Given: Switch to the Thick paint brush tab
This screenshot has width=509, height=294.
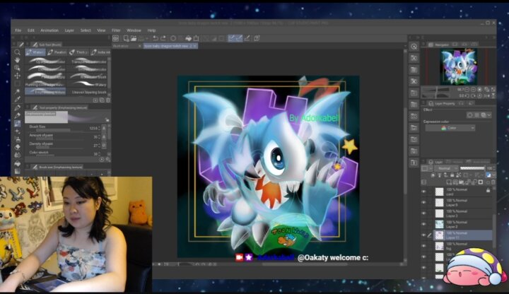Looking at the screenshot, I should [x=78, y=52].
